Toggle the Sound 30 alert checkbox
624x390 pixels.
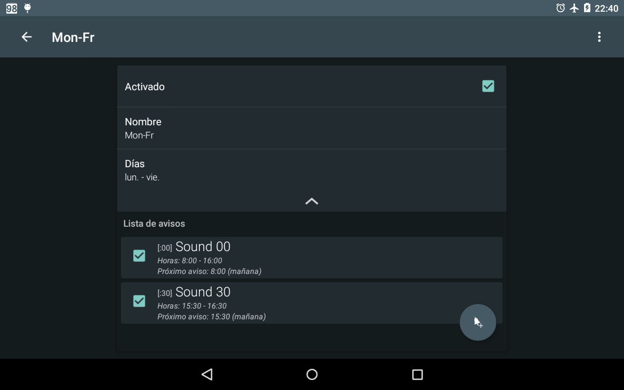(x=139, y=301)
